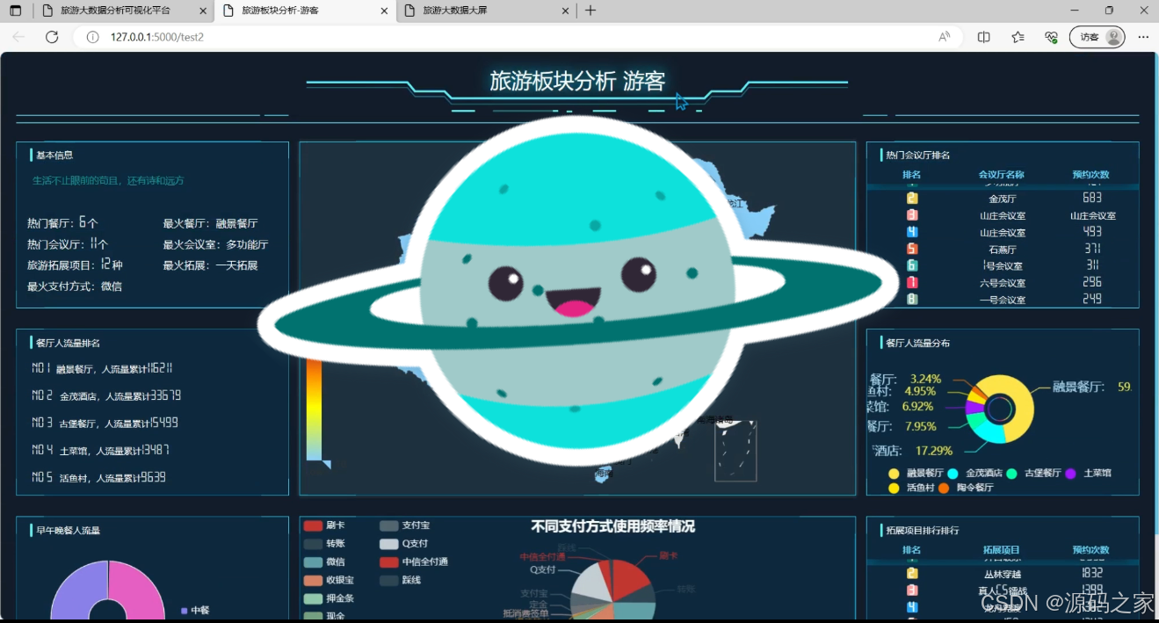Click the Browser Essentials icon
The width and height of the screenshot is (1159, 623).
(1050, 37)
